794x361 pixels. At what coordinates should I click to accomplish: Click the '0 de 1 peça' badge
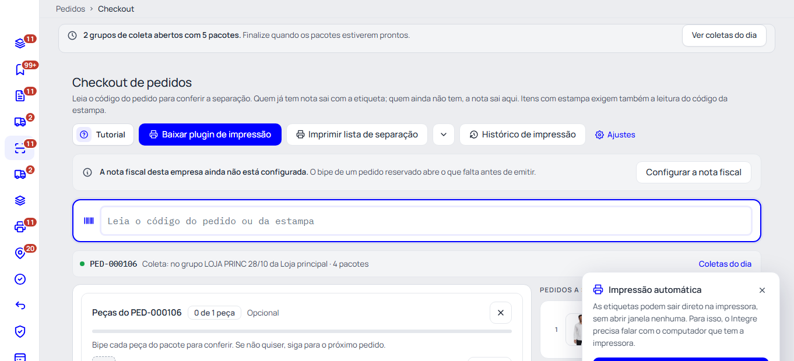point(214,313)
